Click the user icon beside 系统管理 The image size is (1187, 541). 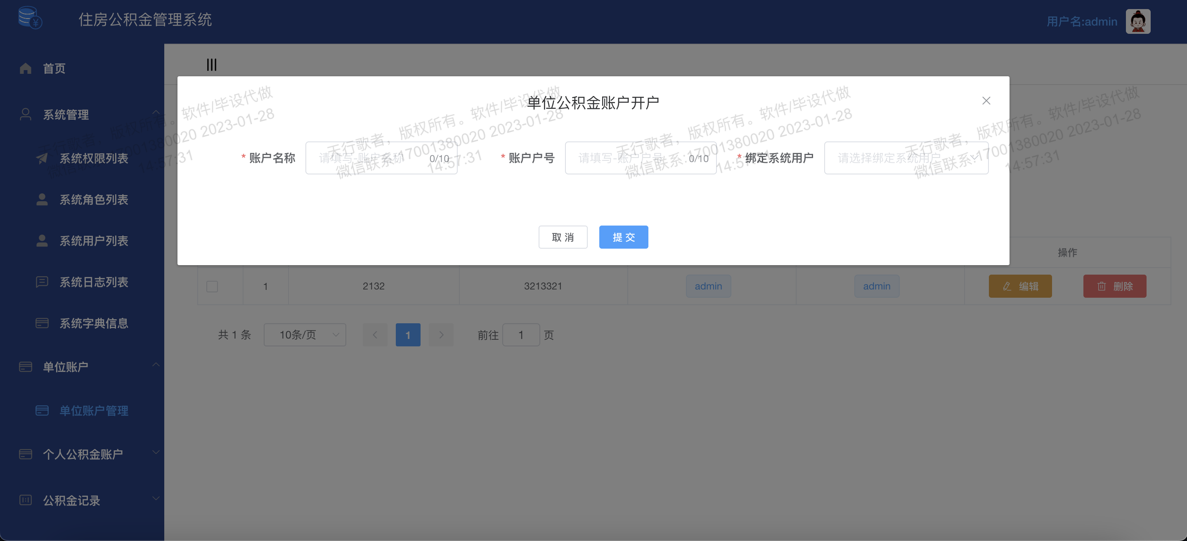click(x=26, y=114)
